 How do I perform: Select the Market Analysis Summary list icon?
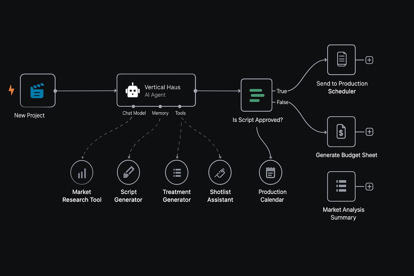[341, 186]
